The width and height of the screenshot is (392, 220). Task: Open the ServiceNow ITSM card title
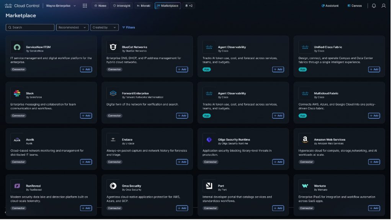click(x=38, y=47)
